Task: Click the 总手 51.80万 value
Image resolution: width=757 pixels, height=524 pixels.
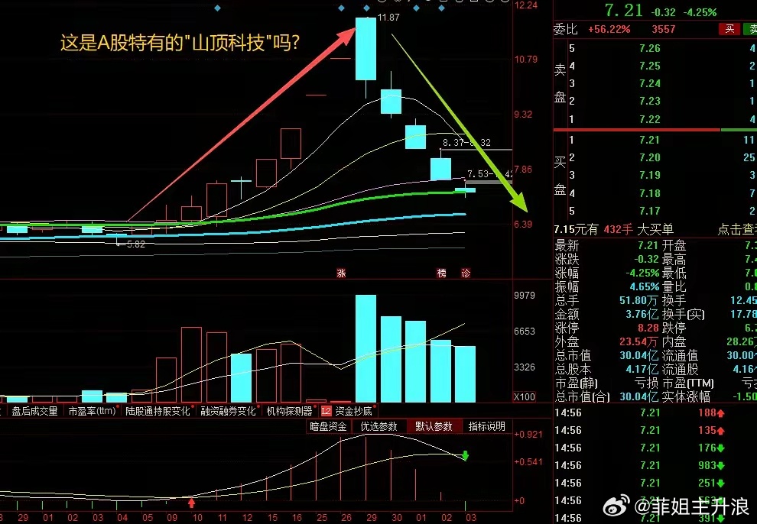Action: tap(638, 301)
